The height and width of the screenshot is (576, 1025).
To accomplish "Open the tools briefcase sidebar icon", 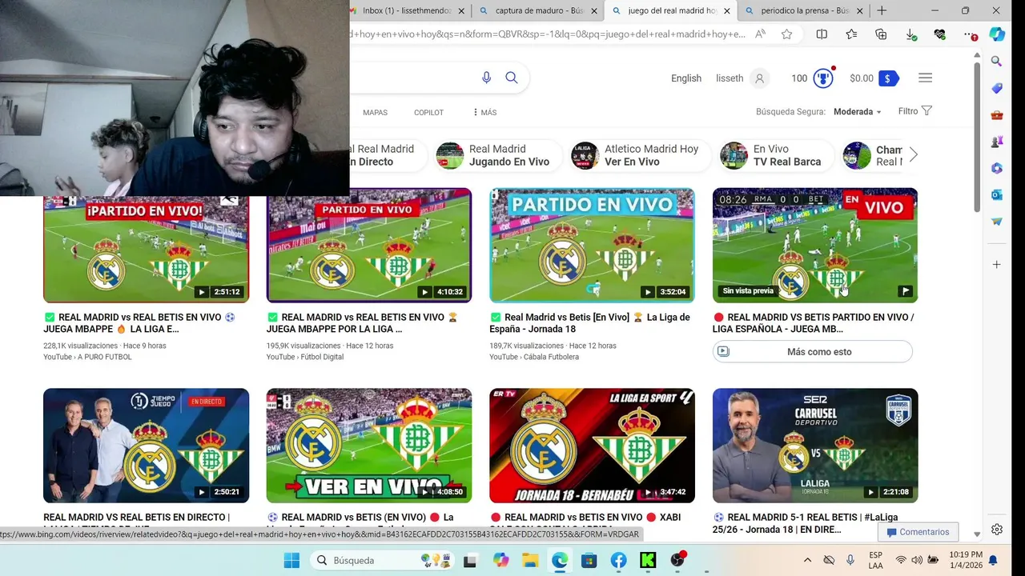I will [x=997, y=114].
